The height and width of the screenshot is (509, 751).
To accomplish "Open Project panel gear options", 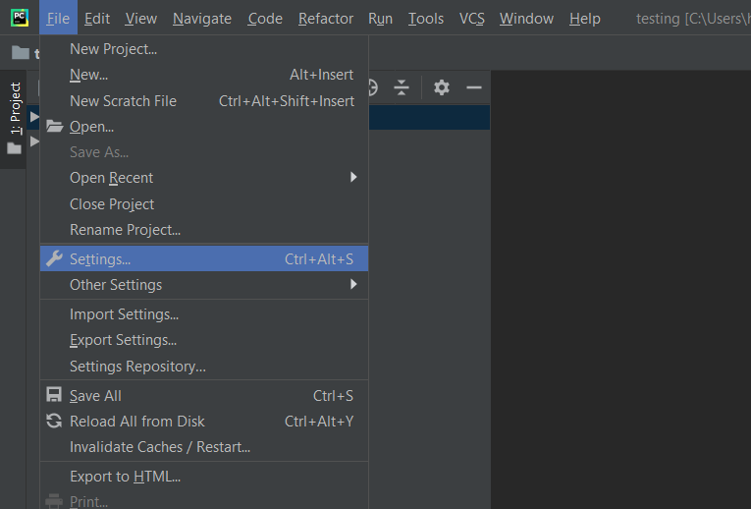I will tap(442, 87).
